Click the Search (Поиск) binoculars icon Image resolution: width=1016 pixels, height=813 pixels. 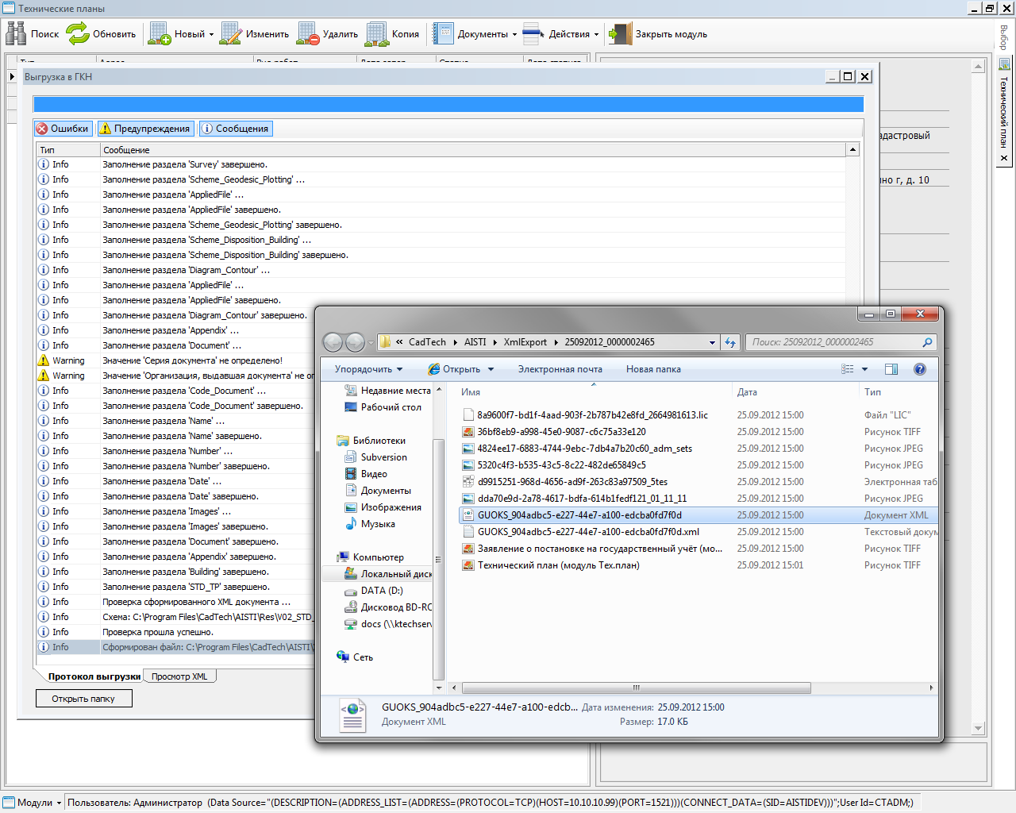coord(17,33)
